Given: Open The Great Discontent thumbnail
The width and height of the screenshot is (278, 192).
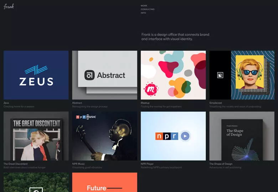Looking at the screenshot, I should (x=36, y=136).
